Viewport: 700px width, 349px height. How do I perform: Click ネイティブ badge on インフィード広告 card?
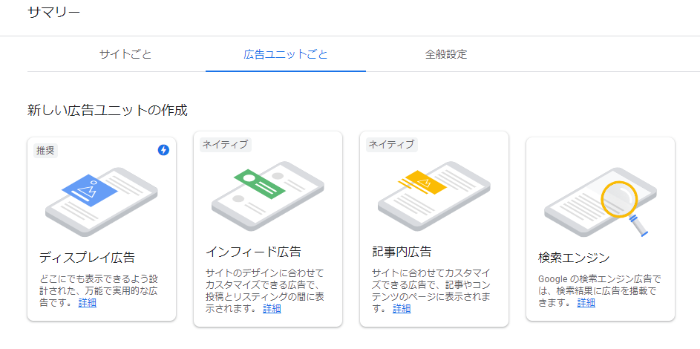point(226,145)
